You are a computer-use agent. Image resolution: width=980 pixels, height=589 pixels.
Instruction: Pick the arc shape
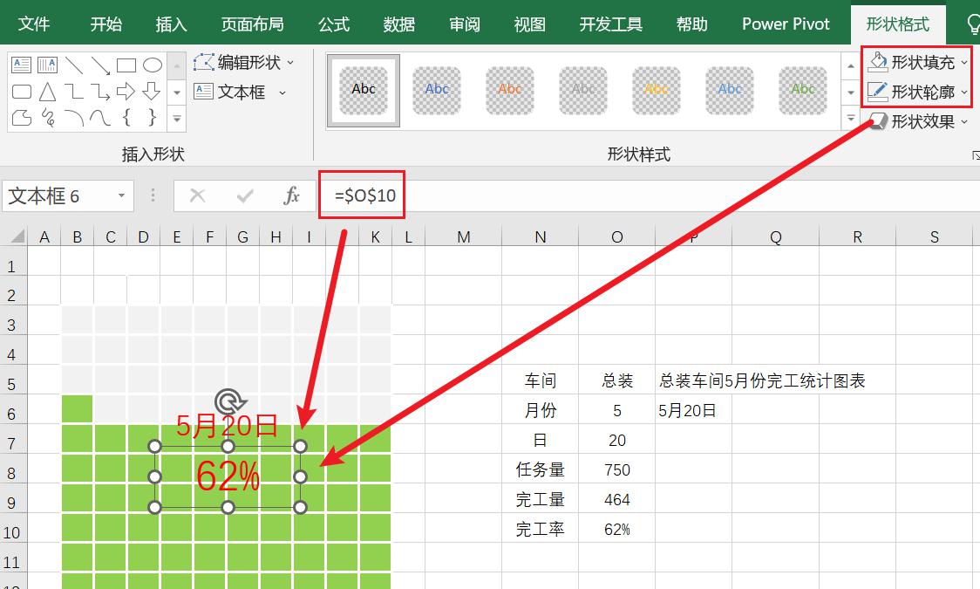coord(74,118)
